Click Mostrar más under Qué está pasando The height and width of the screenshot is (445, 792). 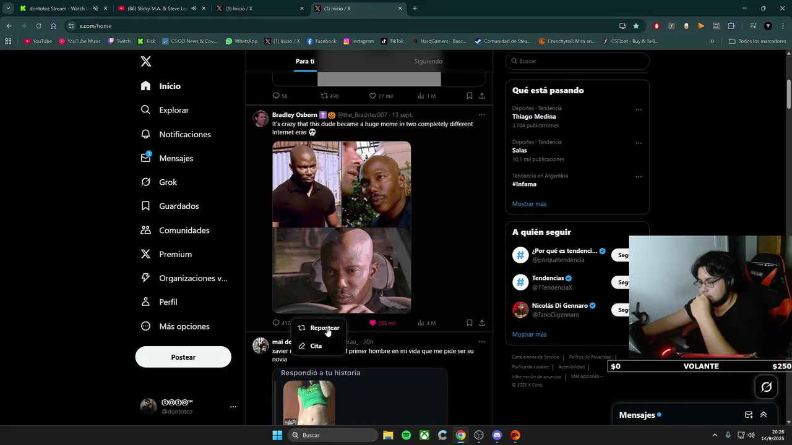[x=529, y=204]
